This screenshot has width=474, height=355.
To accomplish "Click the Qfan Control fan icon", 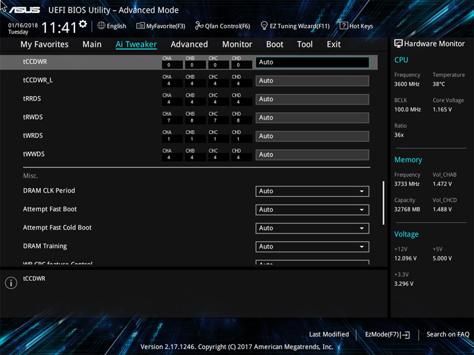I will pos(199,26).
